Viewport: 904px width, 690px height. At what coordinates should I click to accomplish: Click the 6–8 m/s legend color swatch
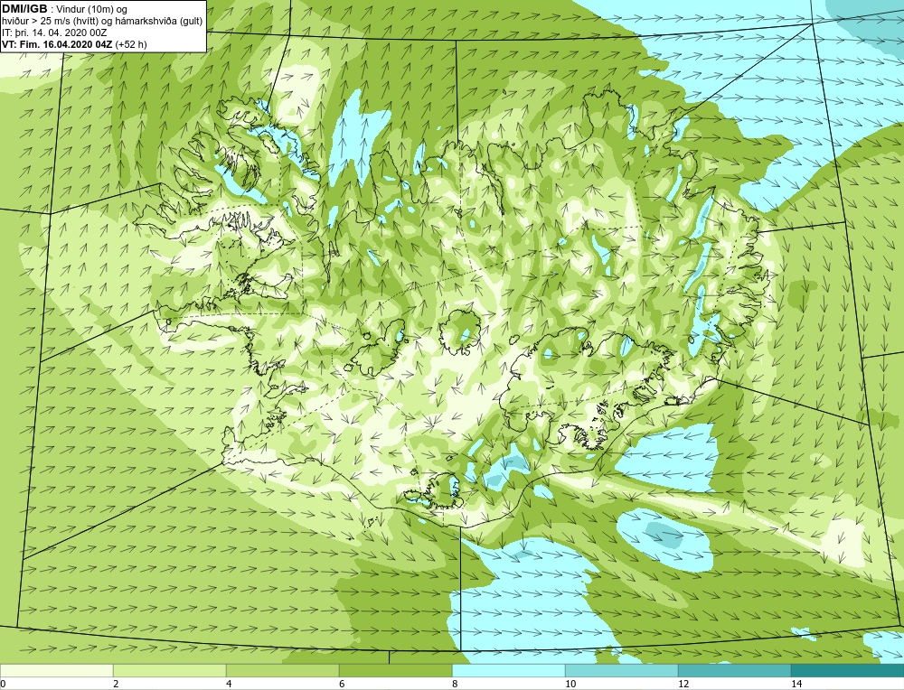click(x=396, y=670)
